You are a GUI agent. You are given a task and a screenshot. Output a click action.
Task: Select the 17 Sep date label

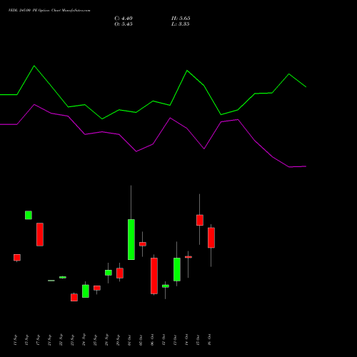pyautogui.click(x=38, y=340)
